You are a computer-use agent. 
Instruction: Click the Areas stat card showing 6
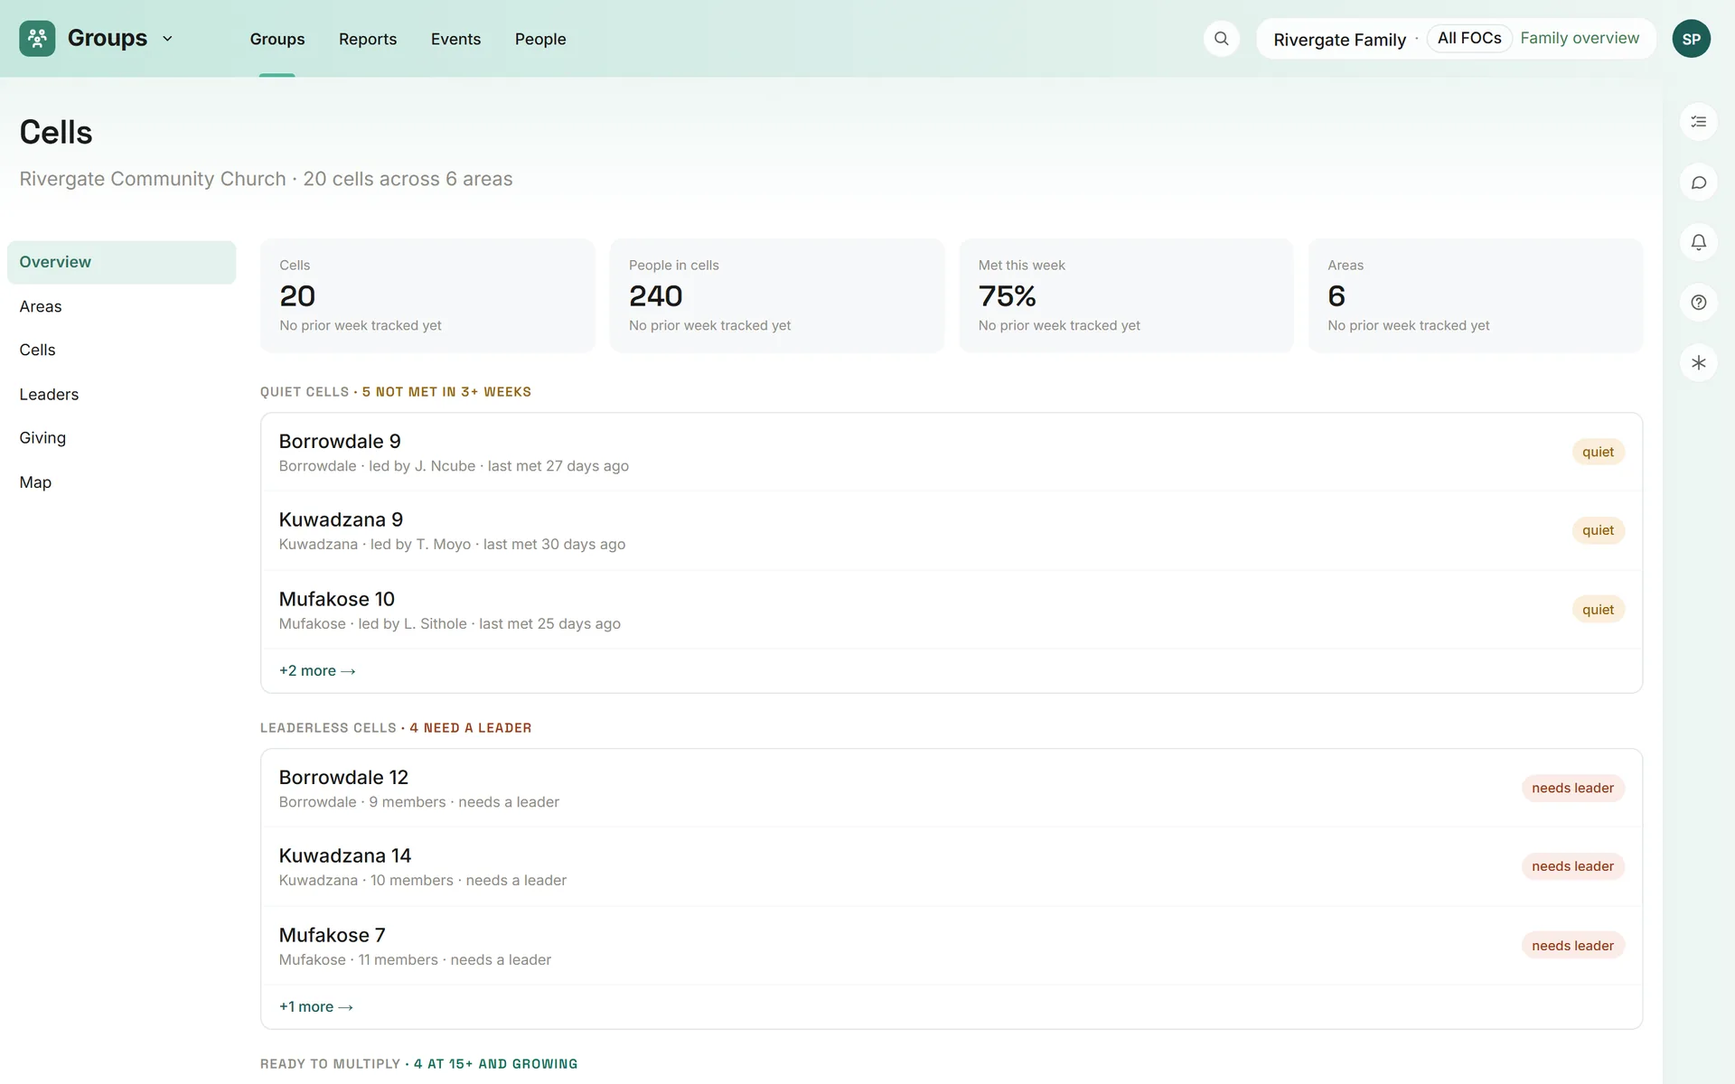coord(1476,295)
